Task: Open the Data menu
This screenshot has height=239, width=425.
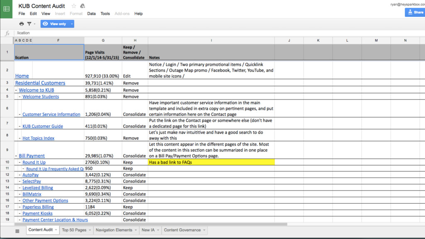Action: pos(91,14)
